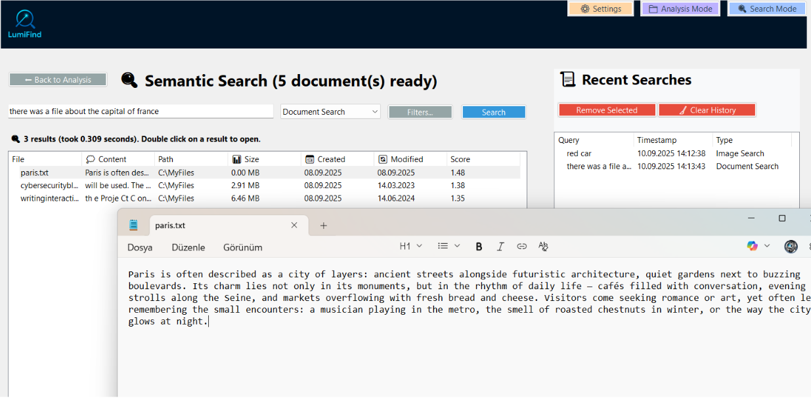811x398 pixels.
Task: Switch to Analysis Mode
Action: 680,8
